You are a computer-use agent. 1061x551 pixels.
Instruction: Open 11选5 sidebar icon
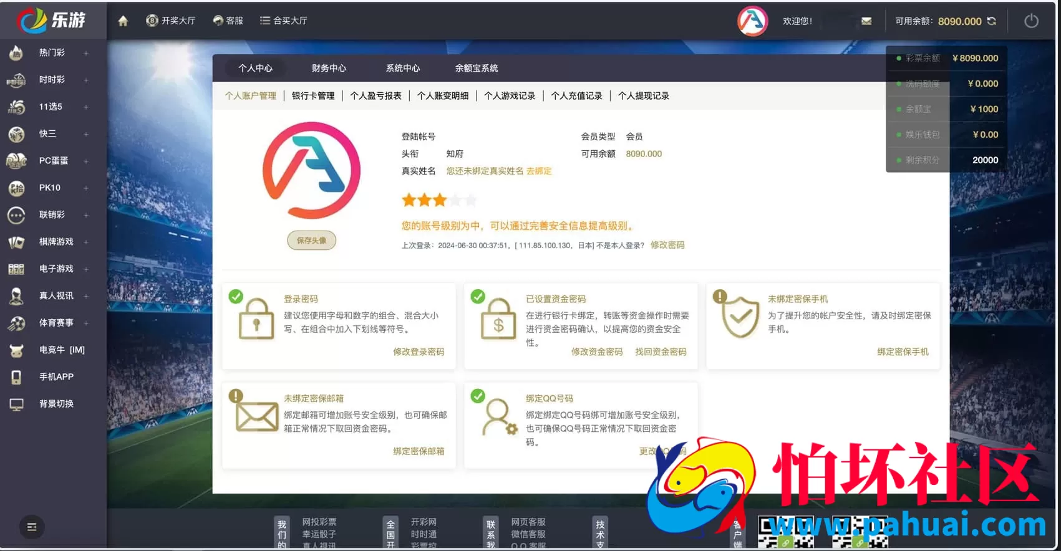pyautogui.click(x=16, y=107)
